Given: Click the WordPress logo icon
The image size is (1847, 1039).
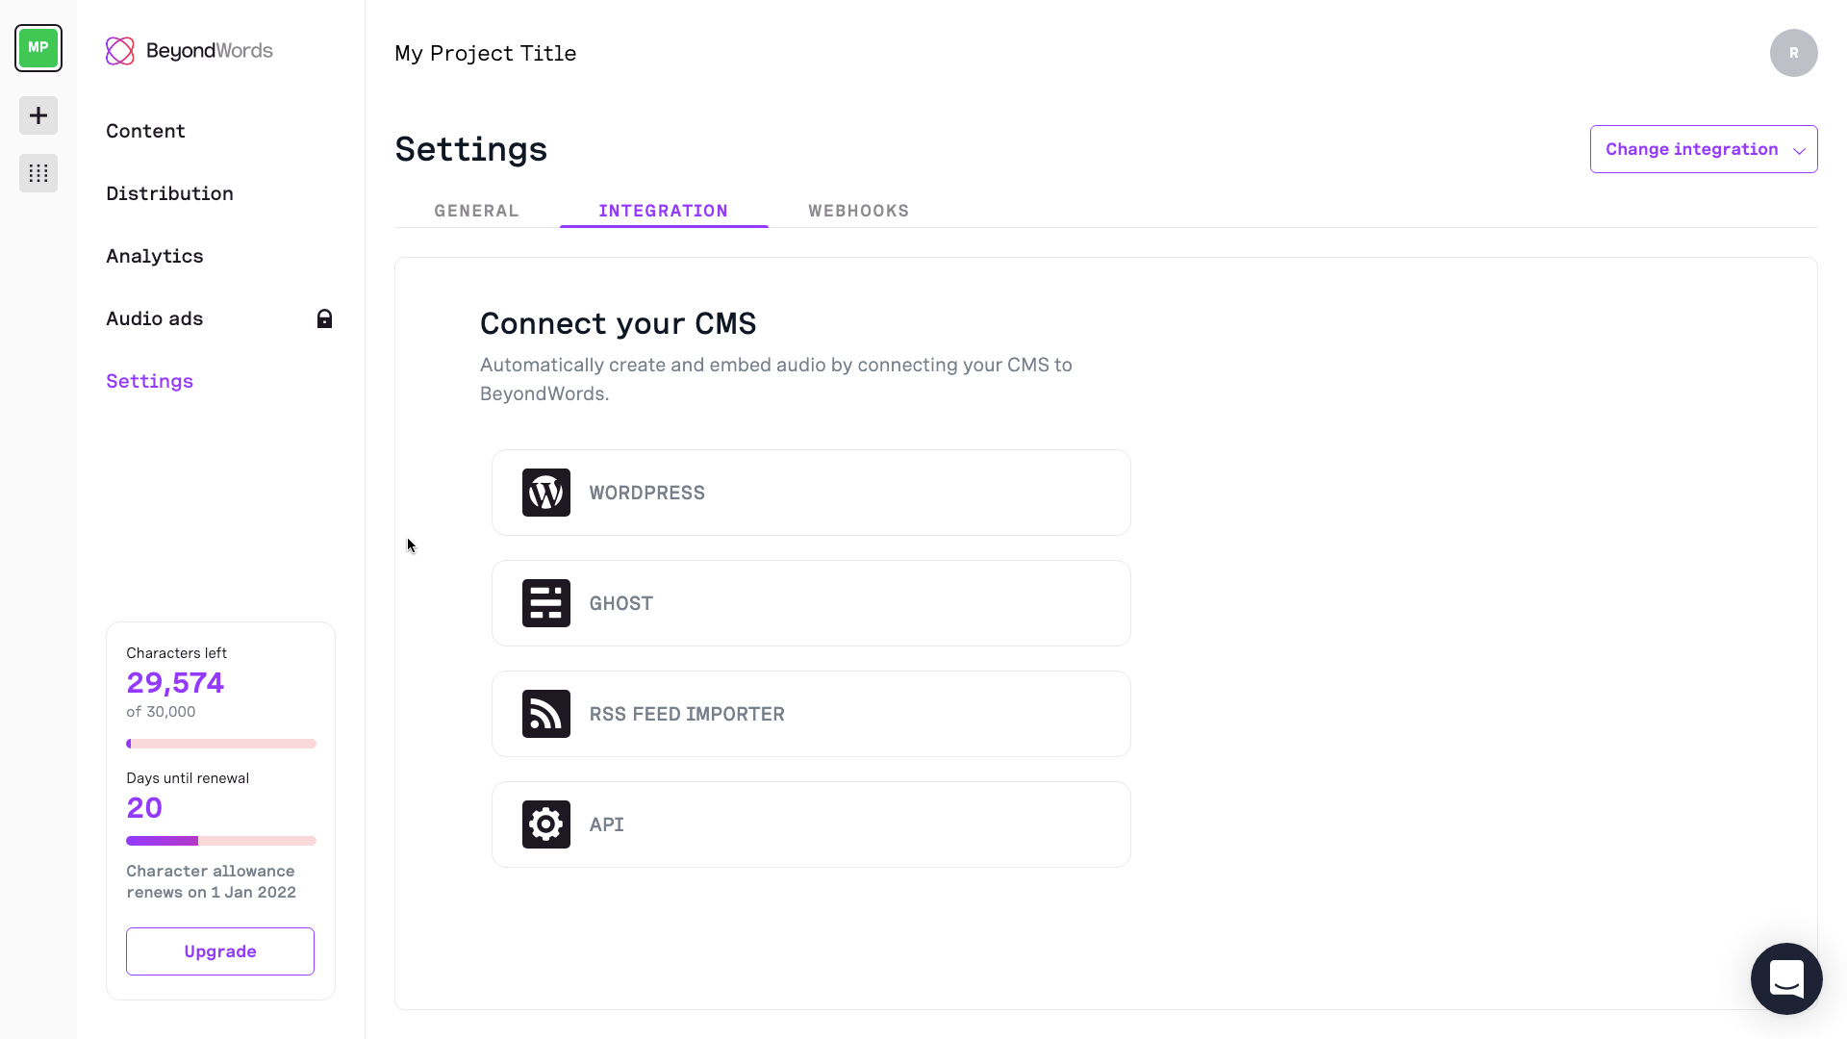Looking at the screenshot, I should (x=545, y=493).
